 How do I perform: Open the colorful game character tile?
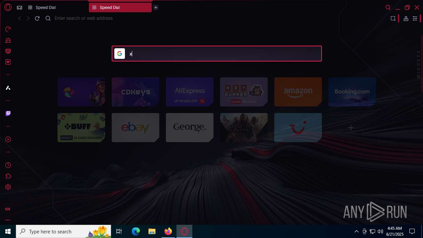point(81,92)
